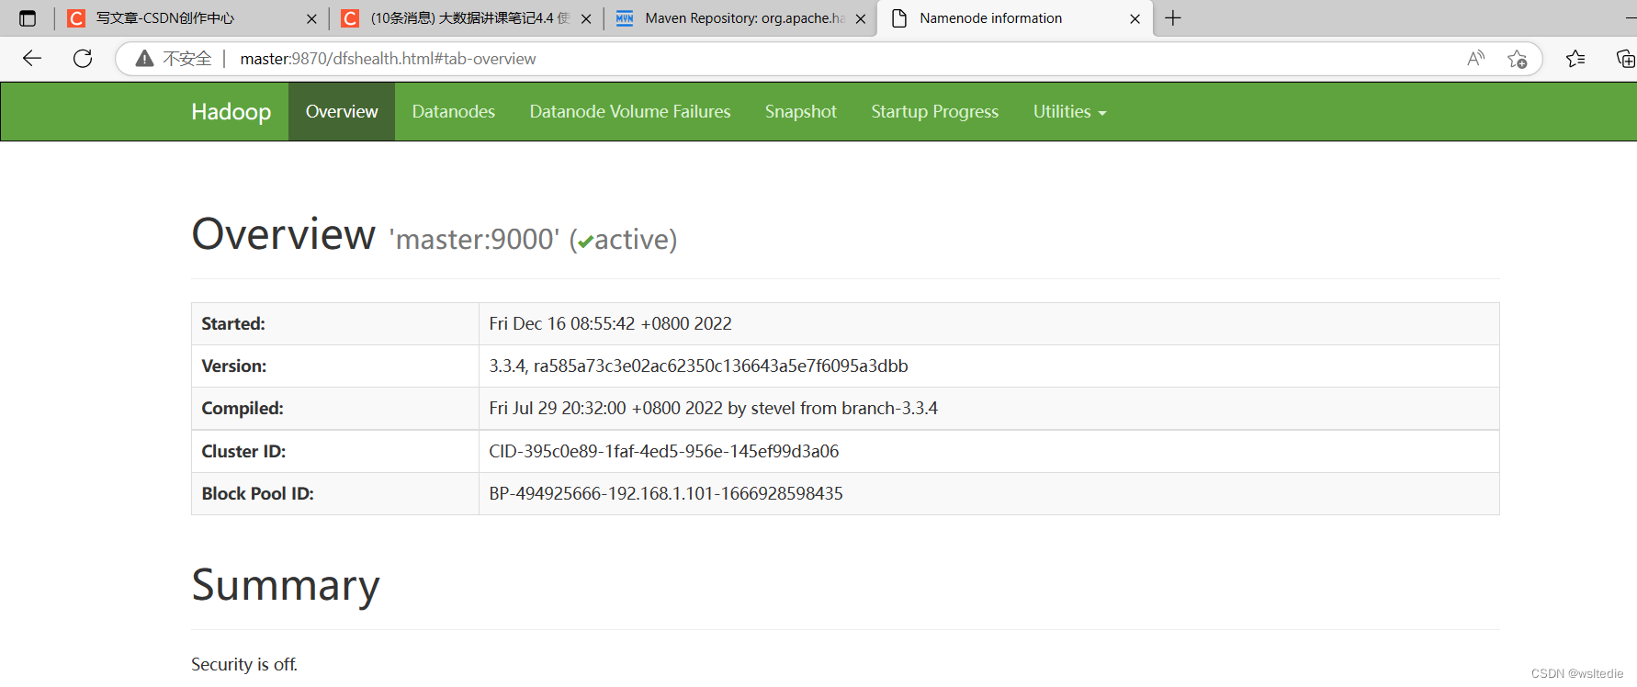
Task: View Startup Progress
Action: click(935, 111)
